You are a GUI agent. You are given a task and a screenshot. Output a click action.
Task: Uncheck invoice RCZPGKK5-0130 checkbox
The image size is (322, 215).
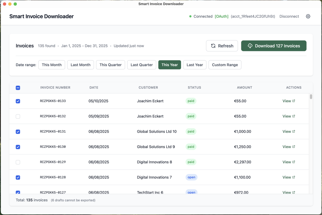pos(18,147)
